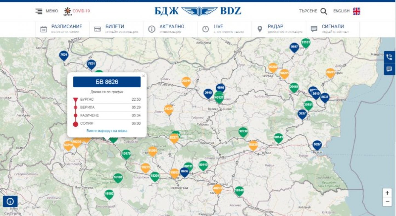Screen dimensions: 396x216
Task: Click the search magnifier icon
Action: click(324, 11)
